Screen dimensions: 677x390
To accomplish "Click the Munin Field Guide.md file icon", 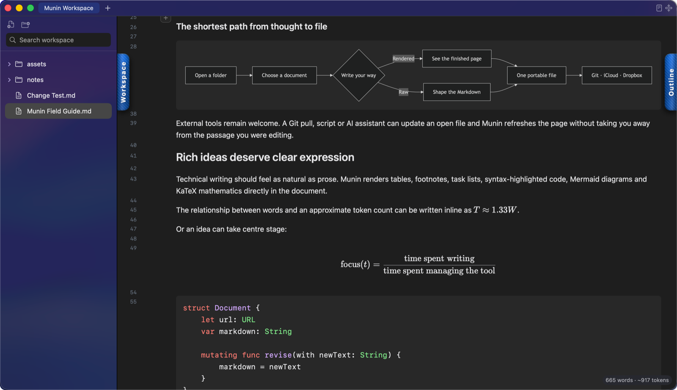I will (x=19, y=111).
